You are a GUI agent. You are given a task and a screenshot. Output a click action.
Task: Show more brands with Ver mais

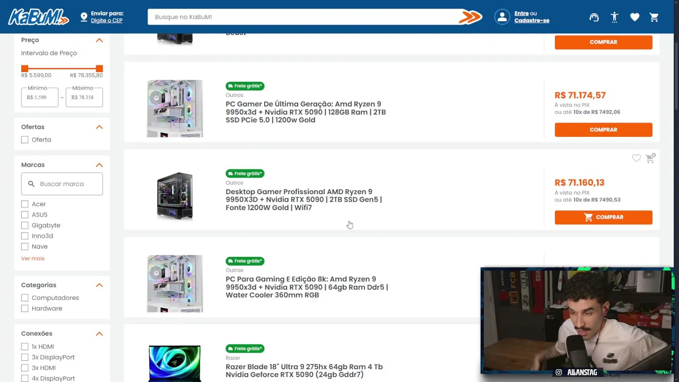[33, 258]
